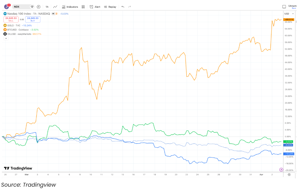Image resolution: width=300 pixels, height=191 pixels.
Task: Open the compare symbol plus icon
Action: tap(39, 7)
